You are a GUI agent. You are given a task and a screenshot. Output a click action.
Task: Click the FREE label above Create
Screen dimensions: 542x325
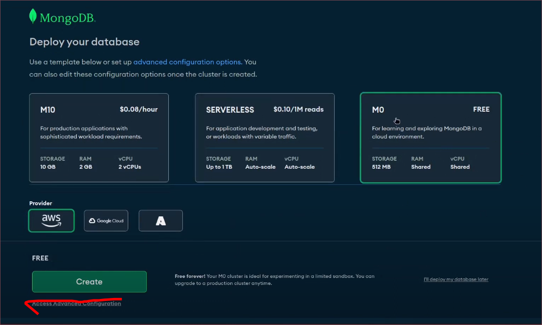40,258
